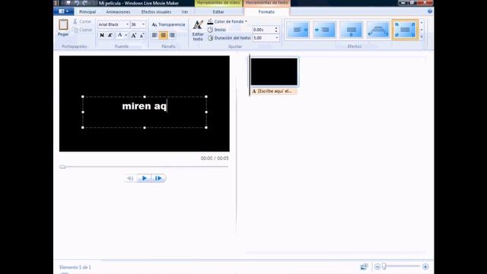Click the font color A icon
487x274 pixels.
tap(120, 35)
